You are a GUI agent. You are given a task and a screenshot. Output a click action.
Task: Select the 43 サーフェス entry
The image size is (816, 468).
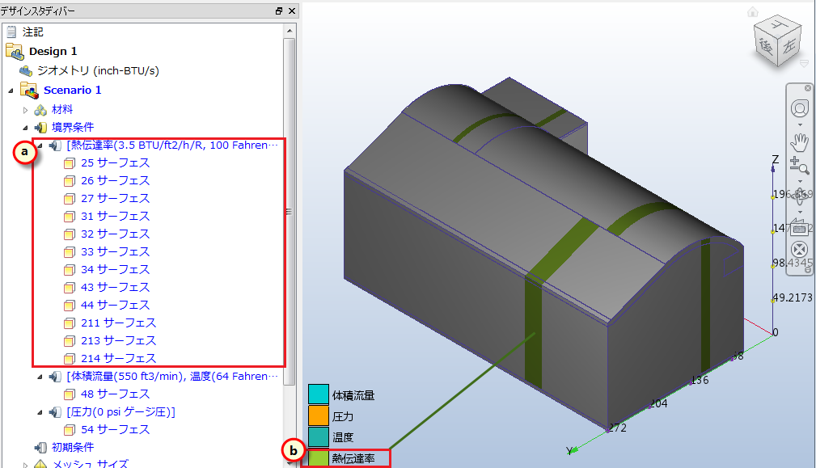pyautogui.click(x=115, y=288)
